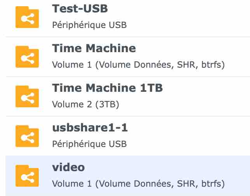
Task: Select the Time Machine 1TB folder name
Action: tap(107, 88)
